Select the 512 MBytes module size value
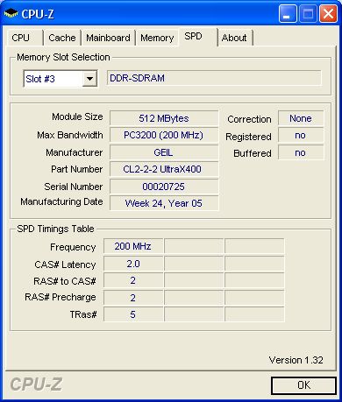 click(164, 118)
